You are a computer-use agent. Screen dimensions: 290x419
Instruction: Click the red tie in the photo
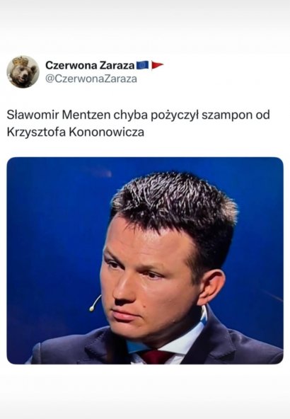click(x=155, y=357)
